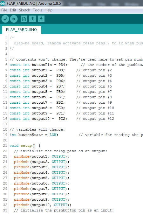This screenshot has width=143, height=214.
Task: Click the '// variables will change:' comment
Action: (x=37, y=129)
